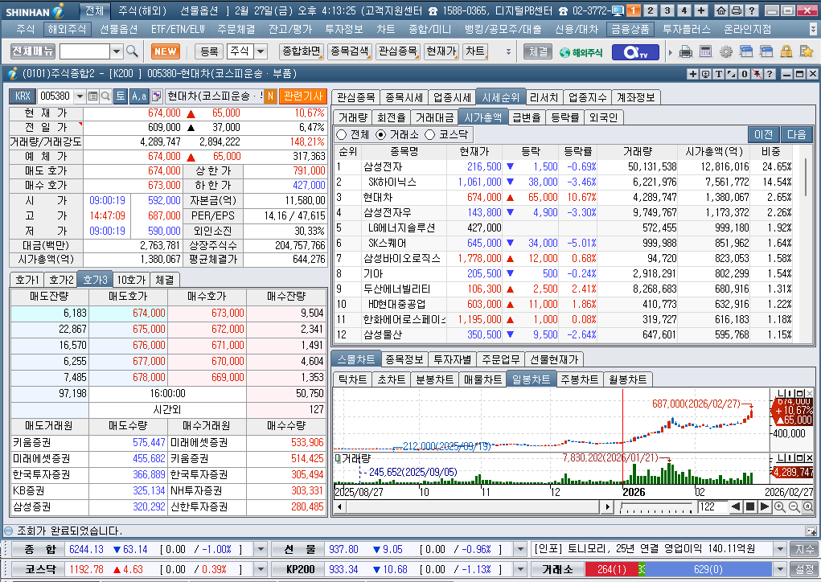Image resolution: width=821 pixels, height=582 pixels.
Task: Click the 지수 button at bottom right
Action: (805, 549)
